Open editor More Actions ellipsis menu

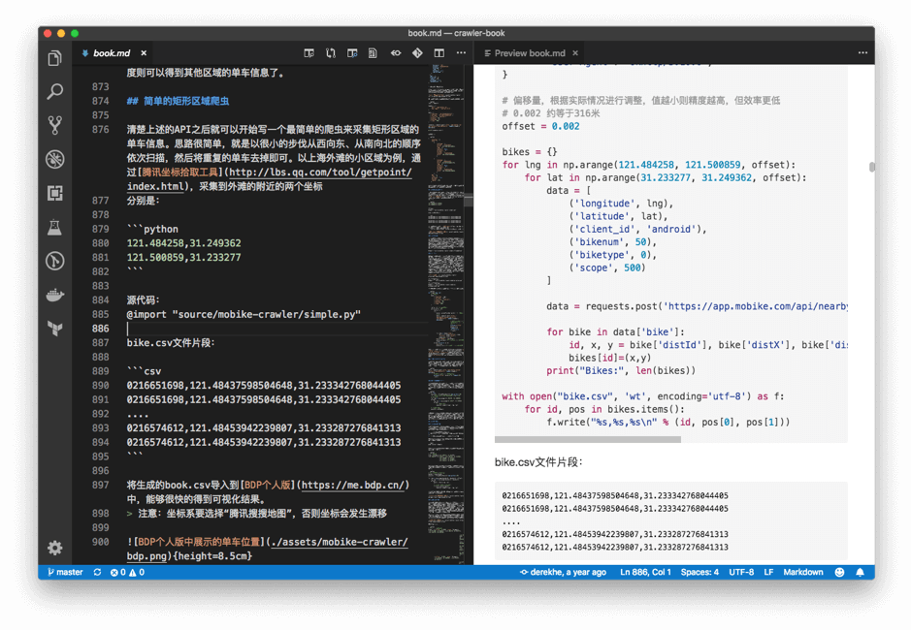point(461,53)
